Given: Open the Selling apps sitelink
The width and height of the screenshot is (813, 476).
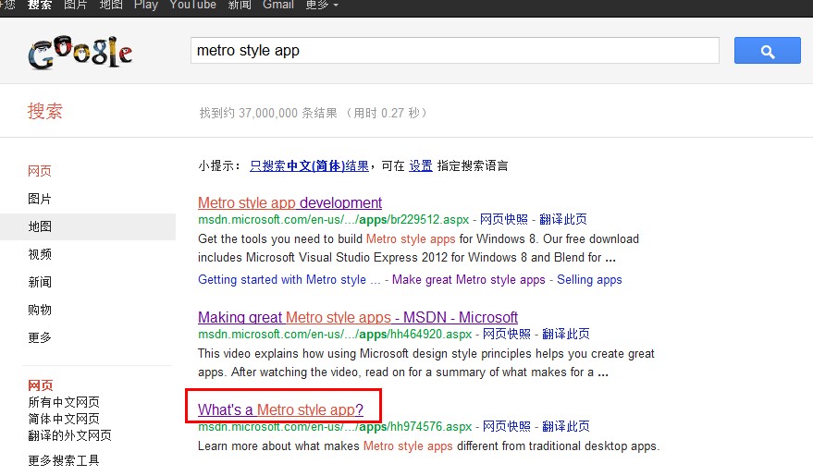Looking at the screenshot, I should click(x=589, y=280).
